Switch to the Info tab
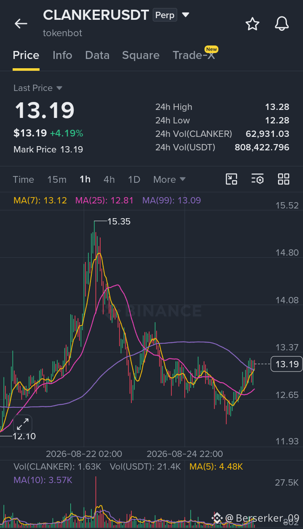Viewport: 303px width, 529px height. 62,55
